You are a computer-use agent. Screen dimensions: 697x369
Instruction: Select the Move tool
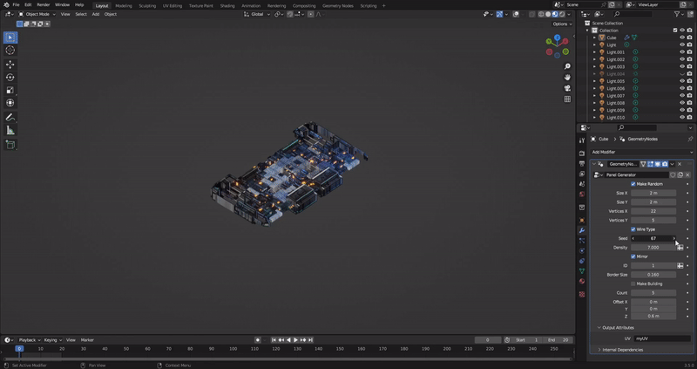coord(10,65)
